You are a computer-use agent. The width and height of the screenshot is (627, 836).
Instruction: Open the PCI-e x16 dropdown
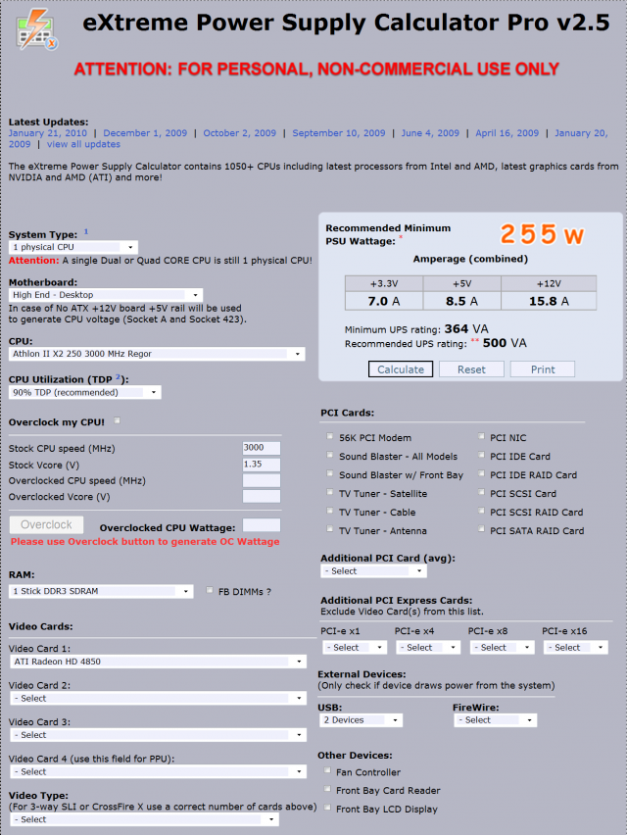576,648
